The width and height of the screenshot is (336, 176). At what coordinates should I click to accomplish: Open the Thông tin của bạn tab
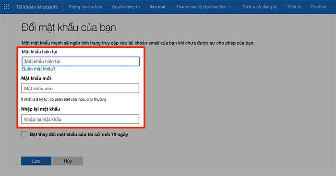[x=85, y=7]
